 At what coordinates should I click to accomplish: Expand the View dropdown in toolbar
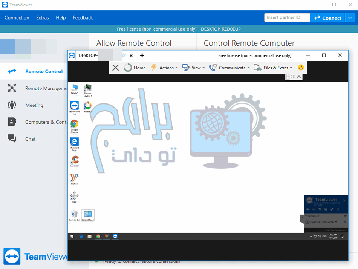[193, 68]
